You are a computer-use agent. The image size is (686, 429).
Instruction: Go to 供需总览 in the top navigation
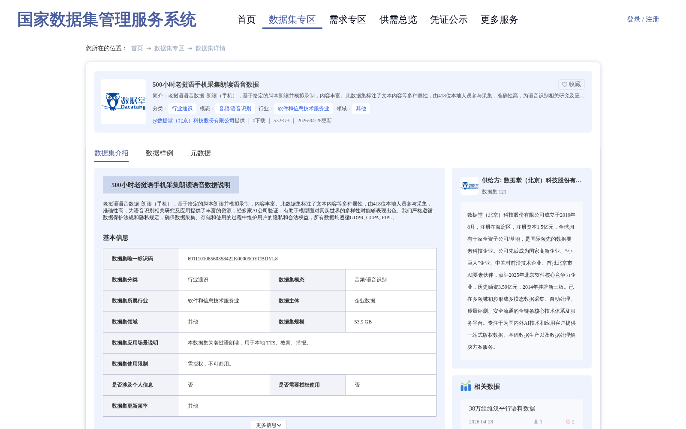pyautogui.click(x=398, y=20)
